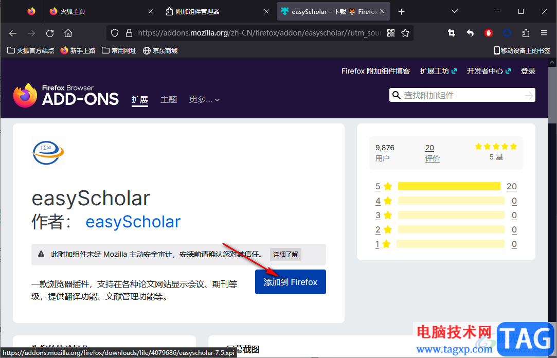Click the 登录 link
The image size is (557, 358).
tap(528, 71)
